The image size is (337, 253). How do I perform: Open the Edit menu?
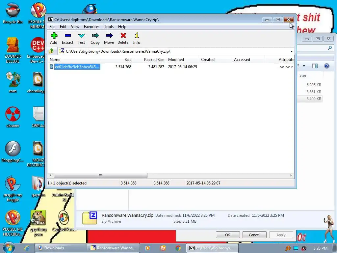click(x=63, y=27)
